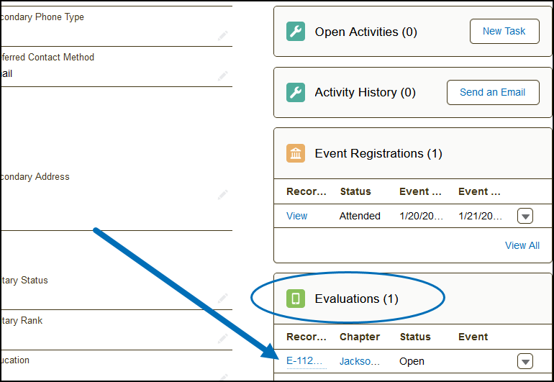
Task: Click the Status column header in Event Registrations
Action: (355, 191)
